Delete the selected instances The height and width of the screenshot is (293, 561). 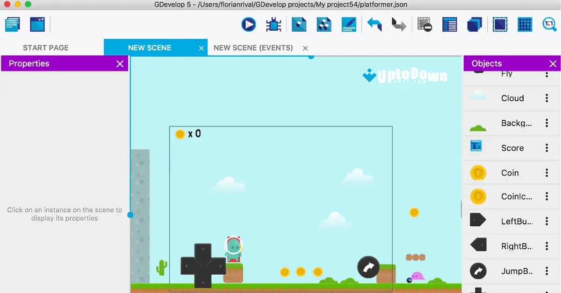(x=424, y=24)
